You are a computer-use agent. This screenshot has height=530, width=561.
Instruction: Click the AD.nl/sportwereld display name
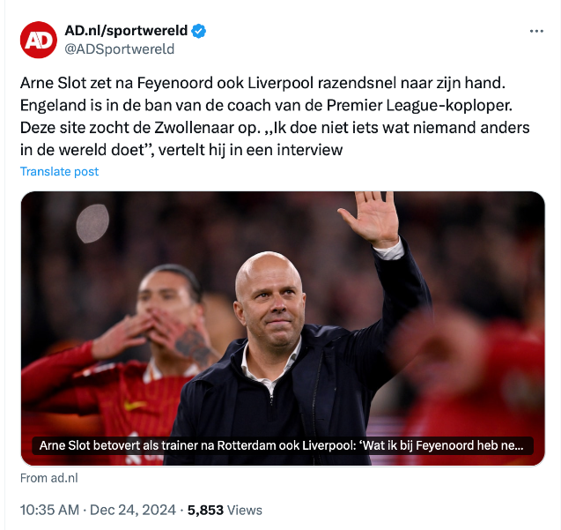(x=126, y=31)
